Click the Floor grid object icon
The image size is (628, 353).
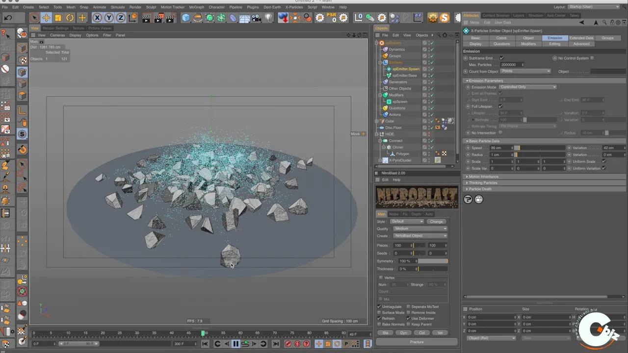point(245,18)
